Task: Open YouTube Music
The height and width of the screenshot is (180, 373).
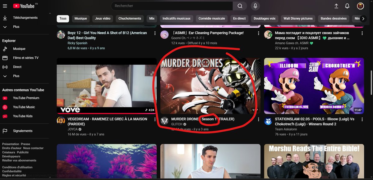Action: [24, 107]
